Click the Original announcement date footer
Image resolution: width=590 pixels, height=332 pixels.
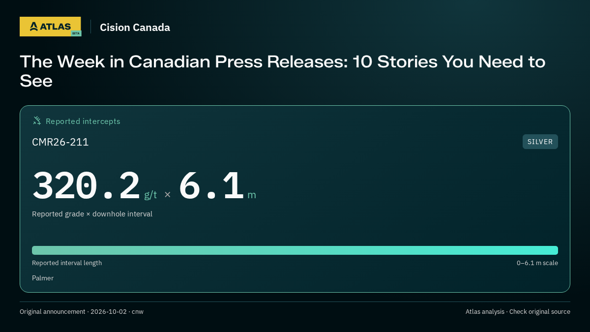(x=82, y=312)
